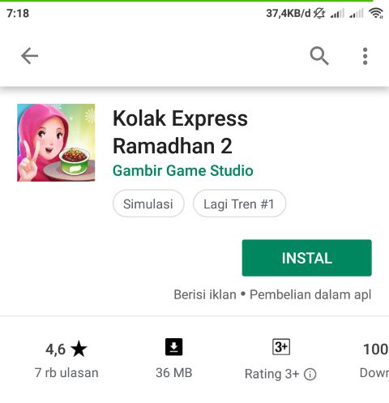The width and height of the screenshot is (389, 403).
Task: Open the search magnifier icon
Action: pos(319,56)
